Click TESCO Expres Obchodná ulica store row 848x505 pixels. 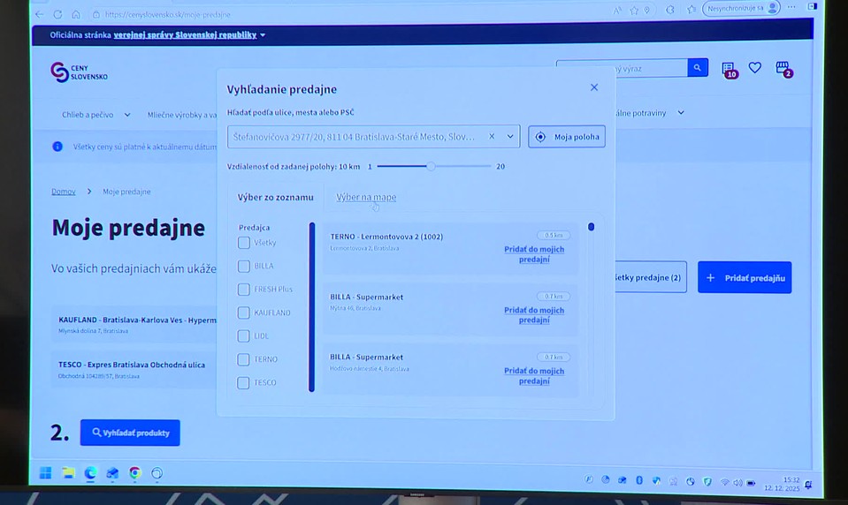click(x=134, y=369)
